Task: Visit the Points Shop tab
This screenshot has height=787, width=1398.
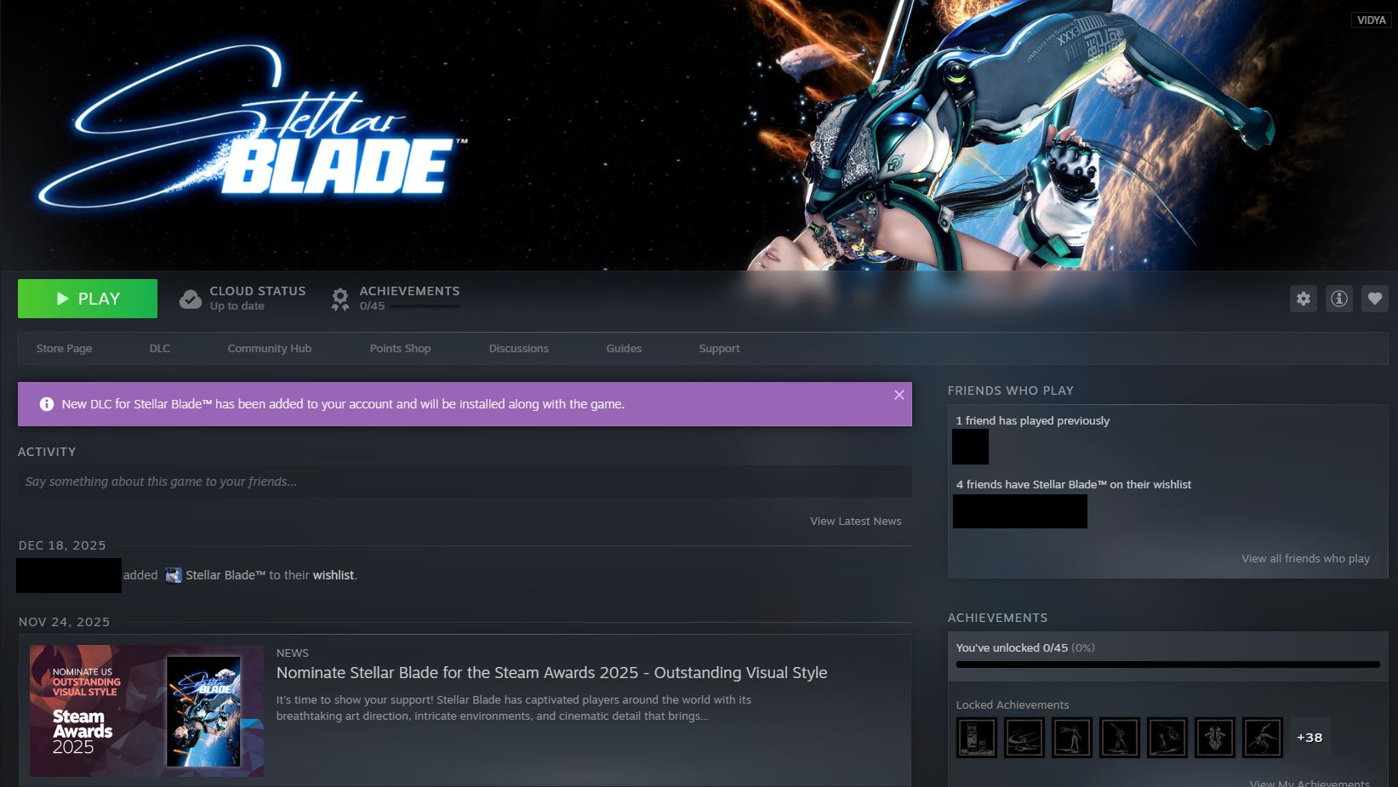Action: point(400,349)
